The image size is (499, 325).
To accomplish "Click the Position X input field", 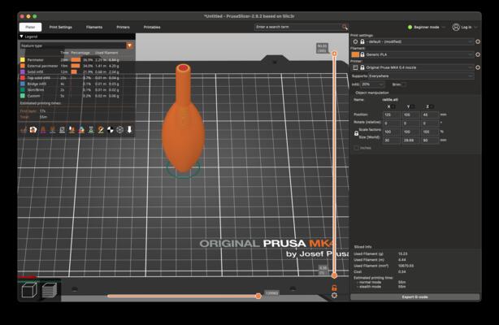I will [392, 115].
